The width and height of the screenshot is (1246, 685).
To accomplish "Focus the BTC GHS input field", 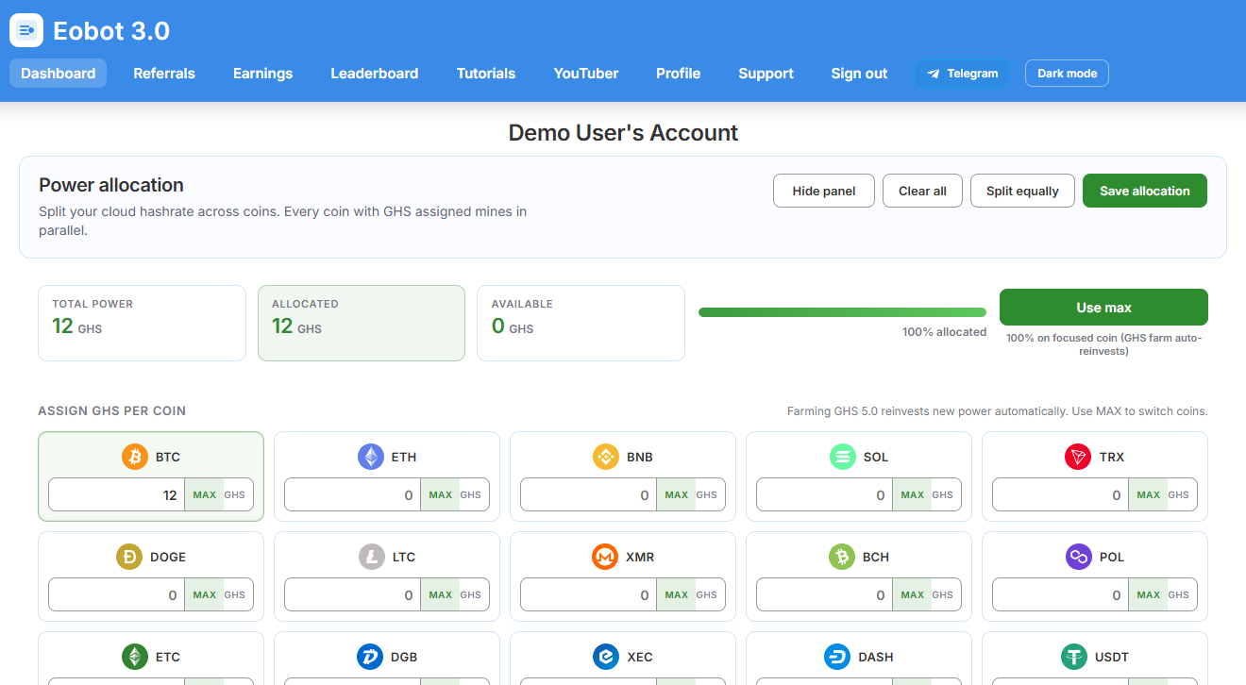I will point(117,494).
